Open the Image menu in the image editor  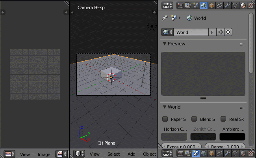click(44, 154)
